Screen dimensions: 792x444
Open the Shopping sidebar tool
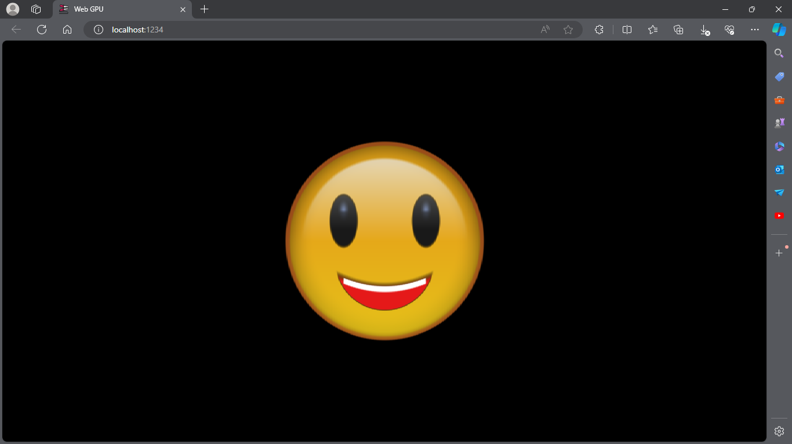click(779, 76)
